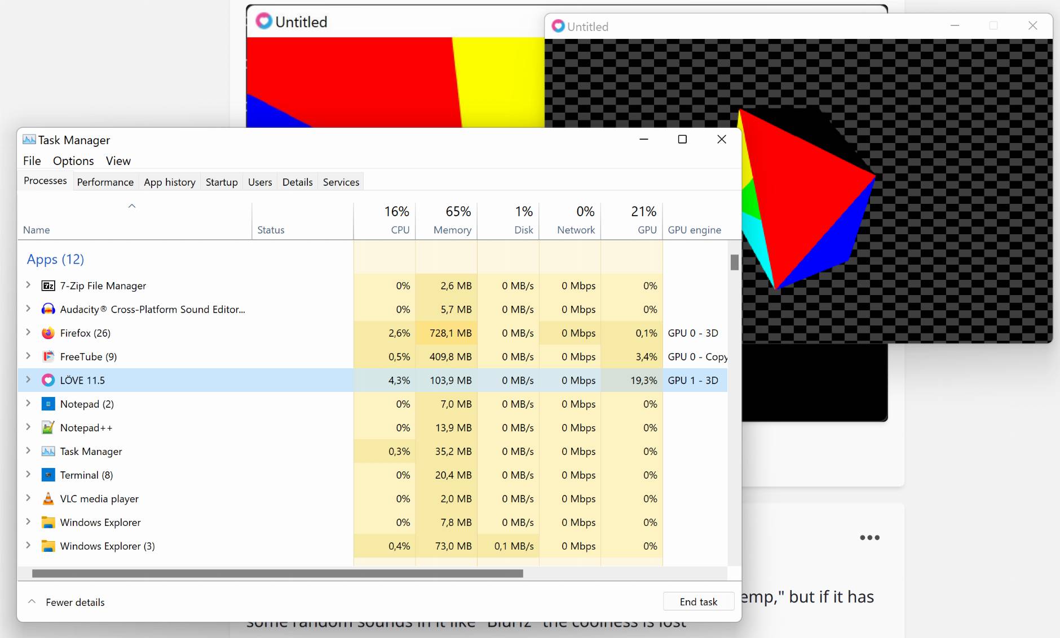Sort processes by Memory column
Image resolution: width=1060 pixels, height=638 pixels.
(x=452, y=230)
